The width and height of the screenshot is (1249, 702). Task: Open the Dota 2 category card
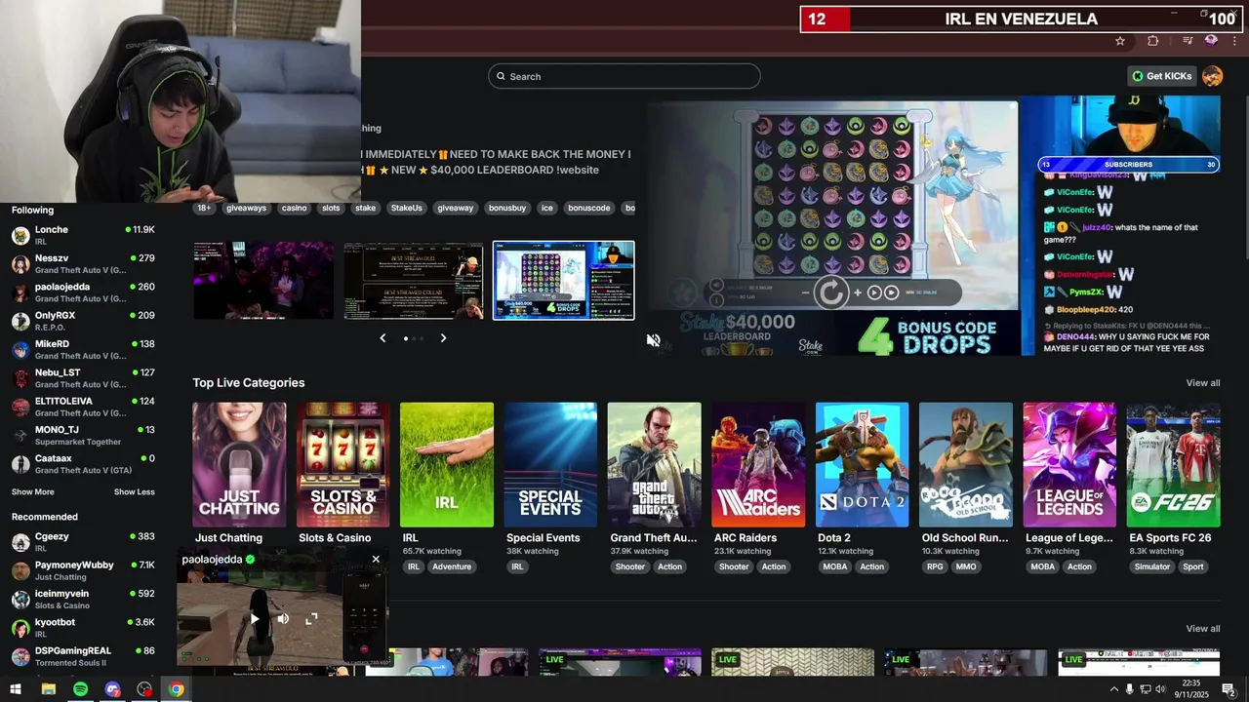862,465
